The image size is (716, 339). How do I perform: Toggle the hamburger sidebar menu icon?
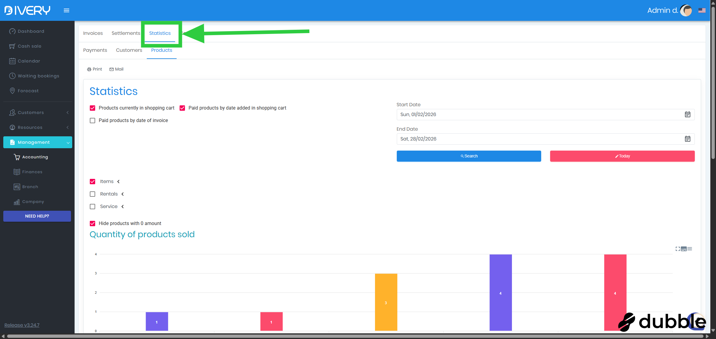(66, 10)
